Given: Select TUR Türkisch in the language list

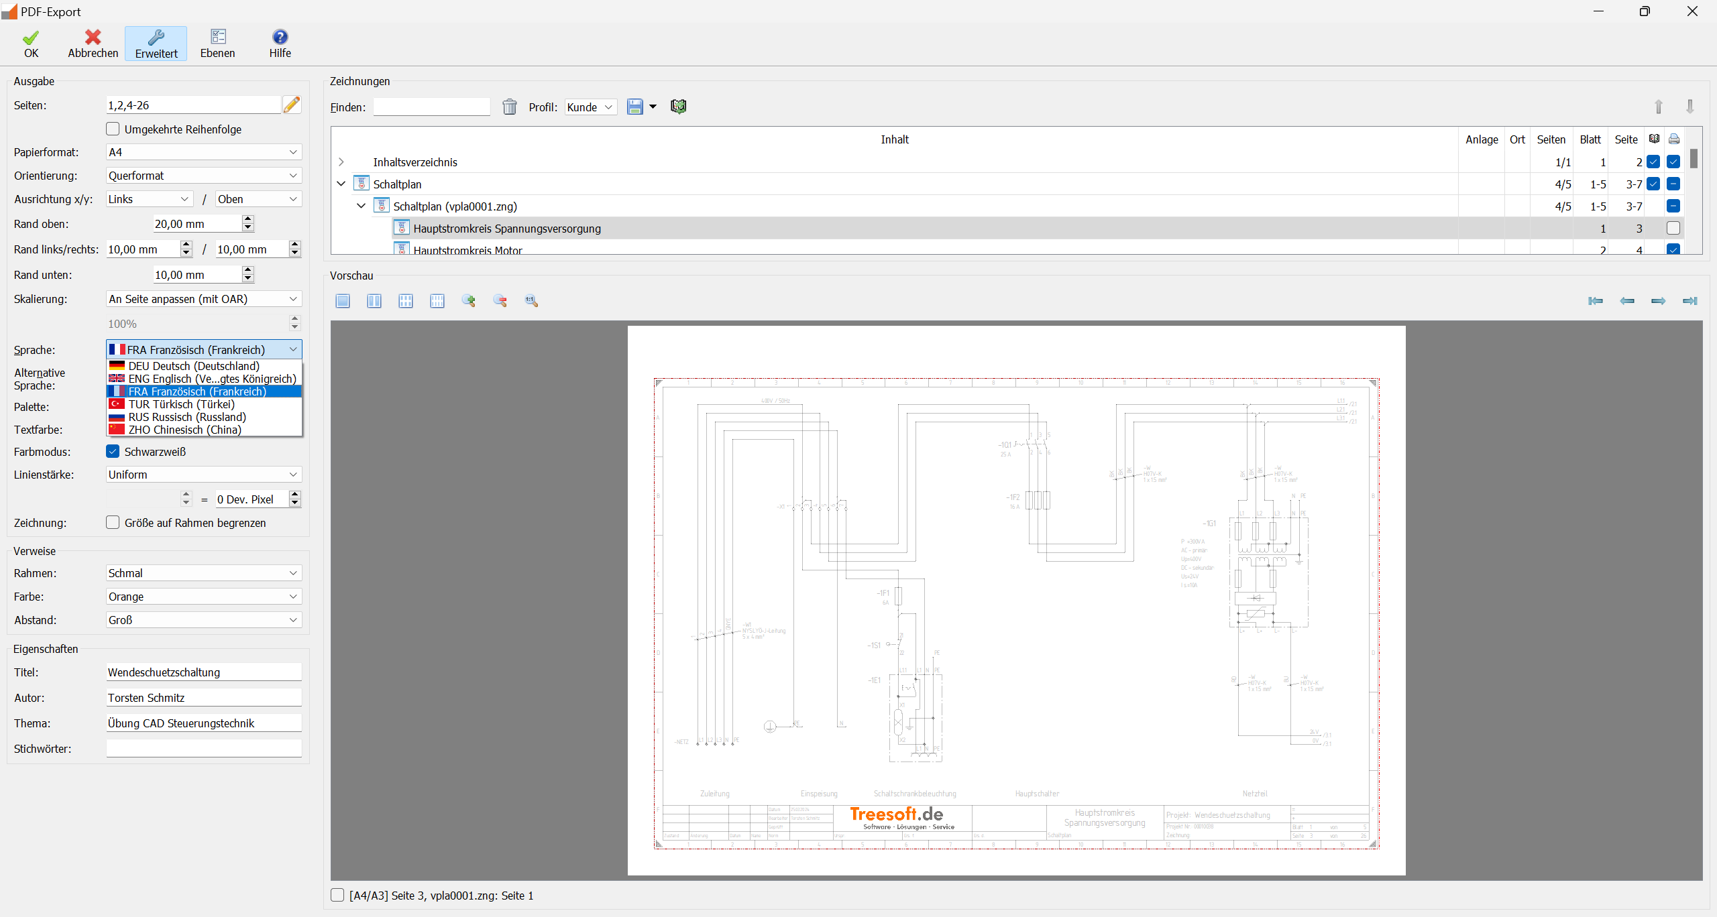Looking at the screenshot, I should 181,404.
